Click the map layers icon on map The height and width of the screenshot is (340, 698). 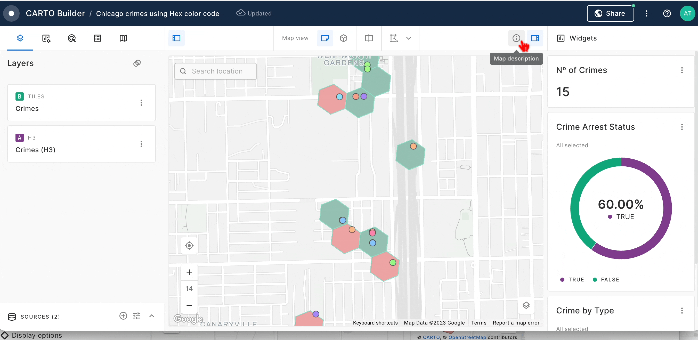click(526, 305)
